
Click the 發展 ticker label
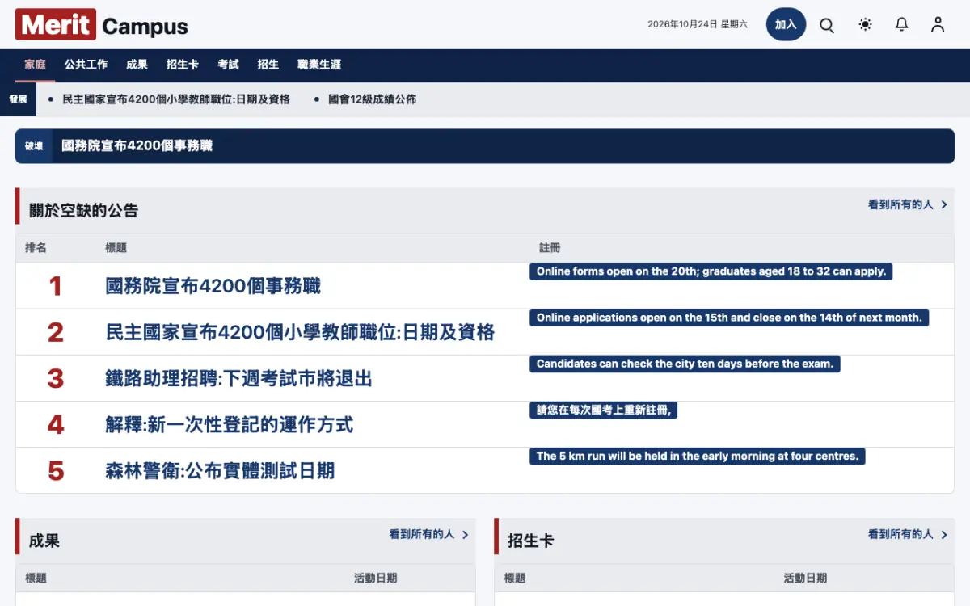[x=18, y=99]
